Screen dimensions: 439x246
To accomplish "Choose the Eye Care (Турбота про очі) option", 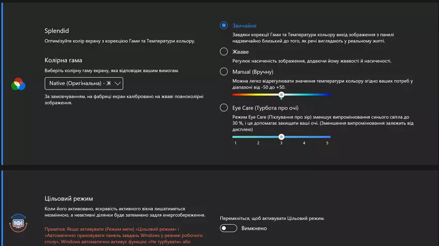I will pos(224,108).
